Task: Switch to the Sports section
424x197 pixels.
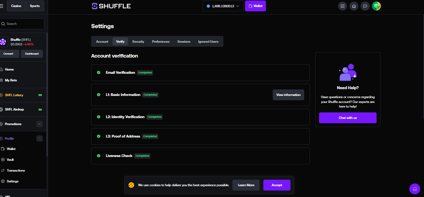Action: tap(35, 6)
